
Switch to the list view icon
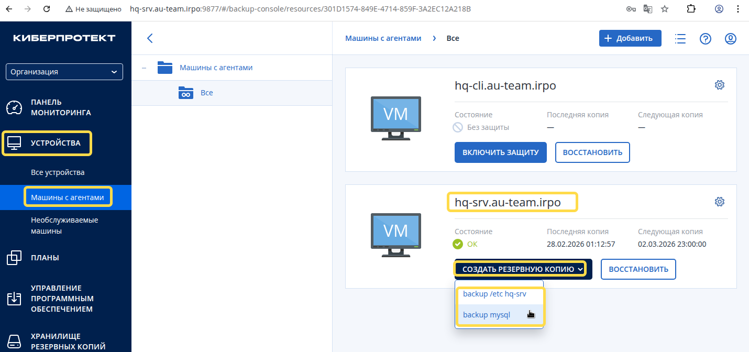680,39
